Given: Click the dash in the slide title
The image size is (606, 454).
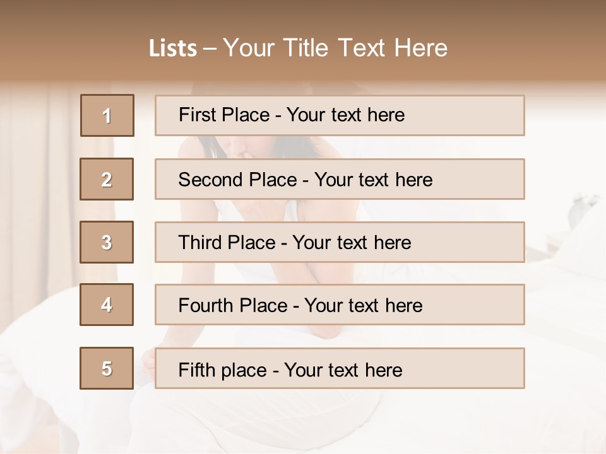Looking at the screenshot, I should 209,49.
